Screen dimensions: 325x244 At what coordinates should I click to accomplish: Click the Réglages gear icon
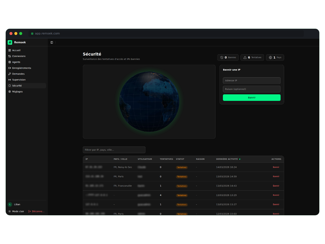pyautogui.click(x=9, y=92)
